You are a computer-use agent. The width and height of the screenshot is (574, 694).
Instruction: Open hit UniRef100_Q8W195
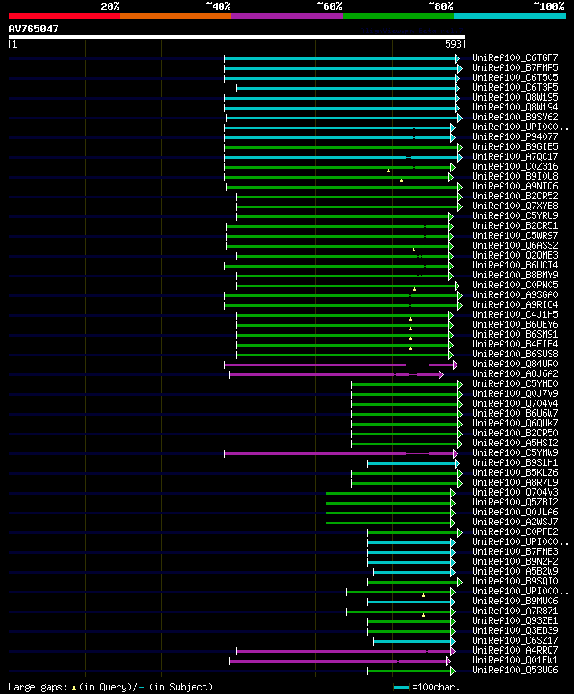[x=515, y=97]
